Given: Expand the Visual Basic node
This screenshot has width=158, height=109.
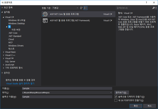Looking at the screenshot, I should [x=4, y=52].
